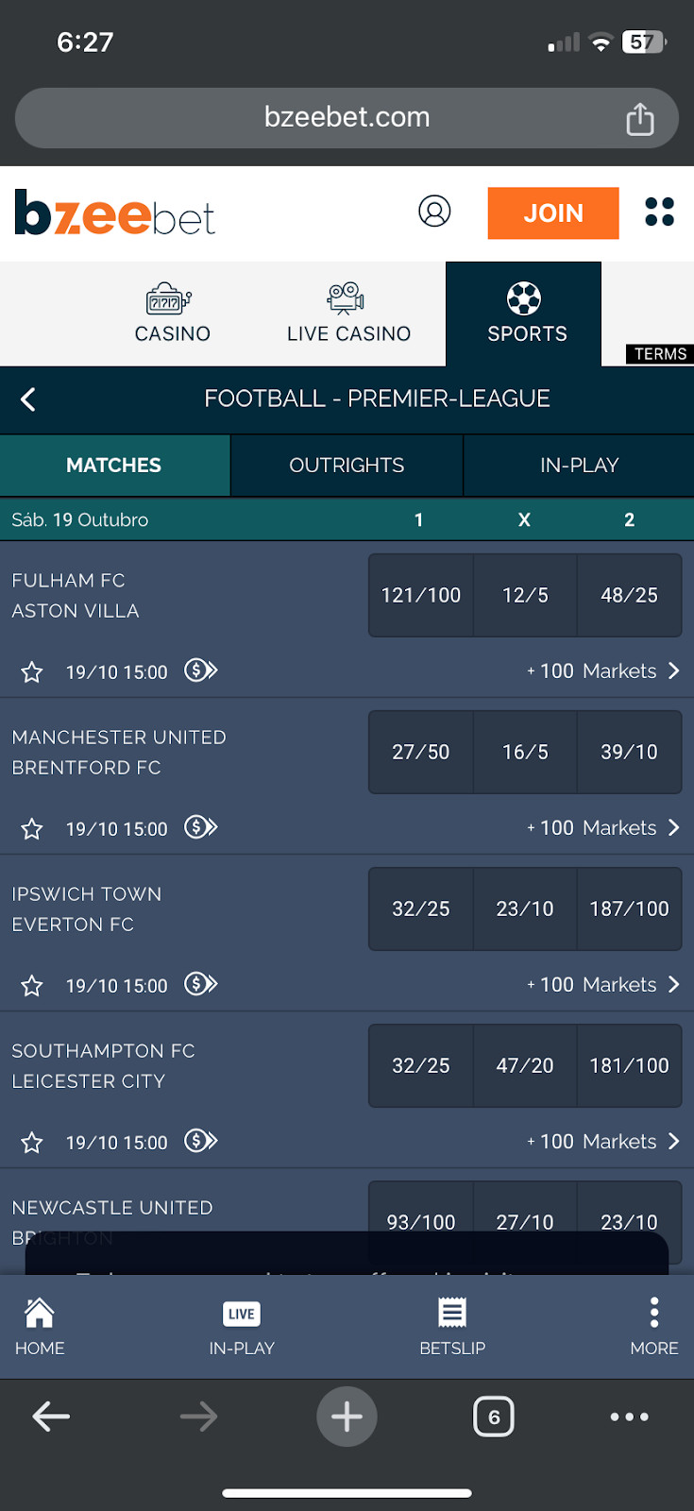Expand +100 Markets for Fulham match
This screenshot has width=694, height=1511.
coord(602,671)
